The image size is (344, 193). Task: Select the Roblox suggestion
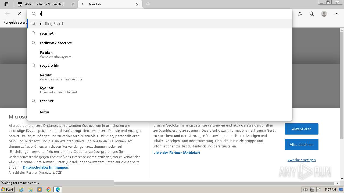(x=160, y=54)
